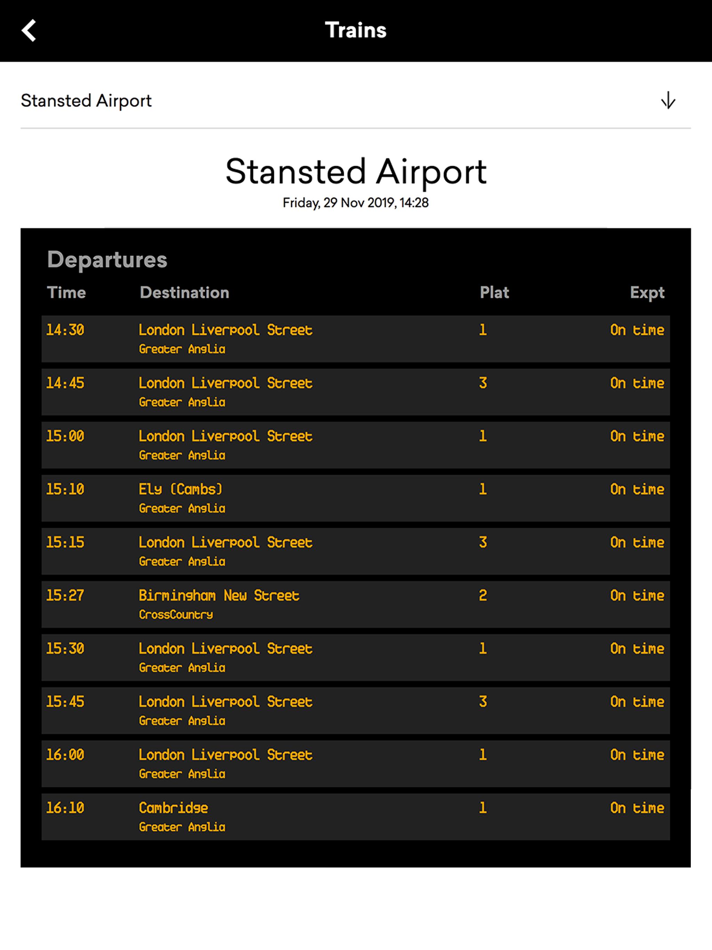712x950 pixels.
Task: Click the Expt column header
Action: (647, 292)
